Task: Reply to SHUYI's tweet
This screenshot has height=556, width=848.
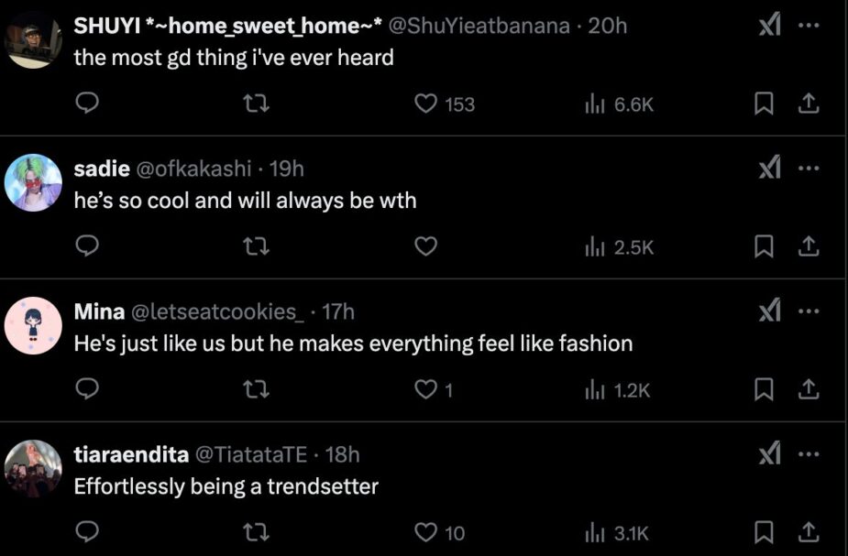Action: (85, 104)
